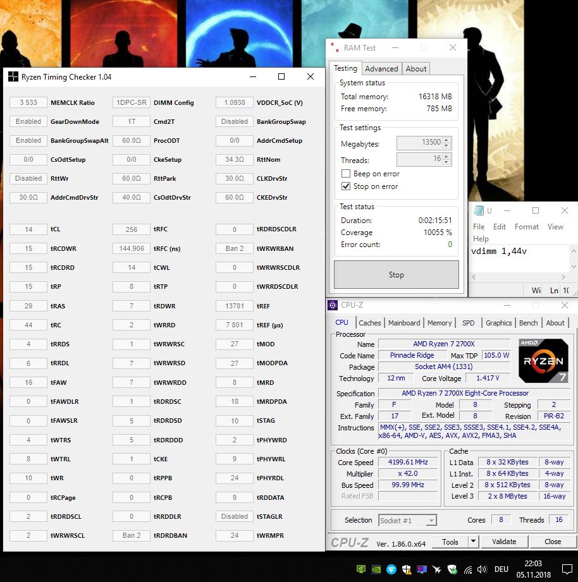The height and width of the screenshot is (582, 578).
Task: Open the Caches tab in CPU-Z
Action: tap(369, 323)
